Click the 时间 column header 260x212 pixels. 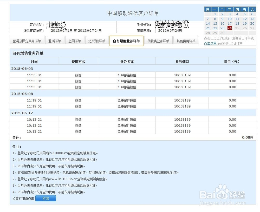pyautogui.click(x=34, y=62)
